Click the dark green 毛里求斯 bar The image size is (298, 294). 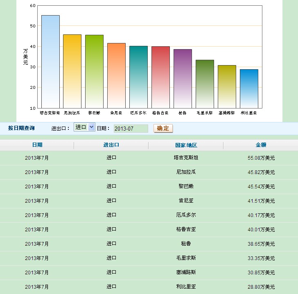coord(205,84)
